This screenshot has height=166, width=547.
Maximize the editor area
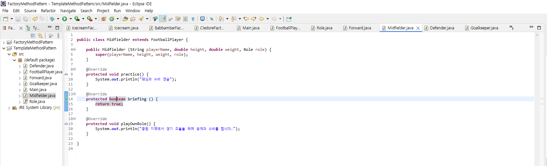click(x=539, y=28)
